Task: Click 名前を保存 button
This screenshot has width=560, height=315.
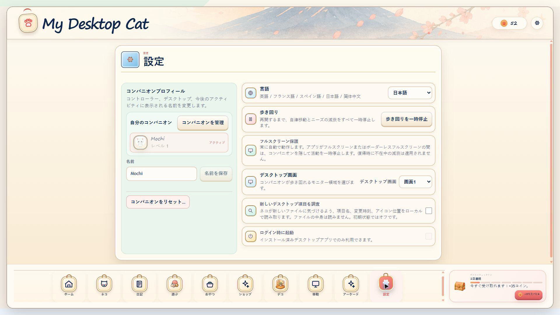Action: pyautogui.click(x=216, y=174)
